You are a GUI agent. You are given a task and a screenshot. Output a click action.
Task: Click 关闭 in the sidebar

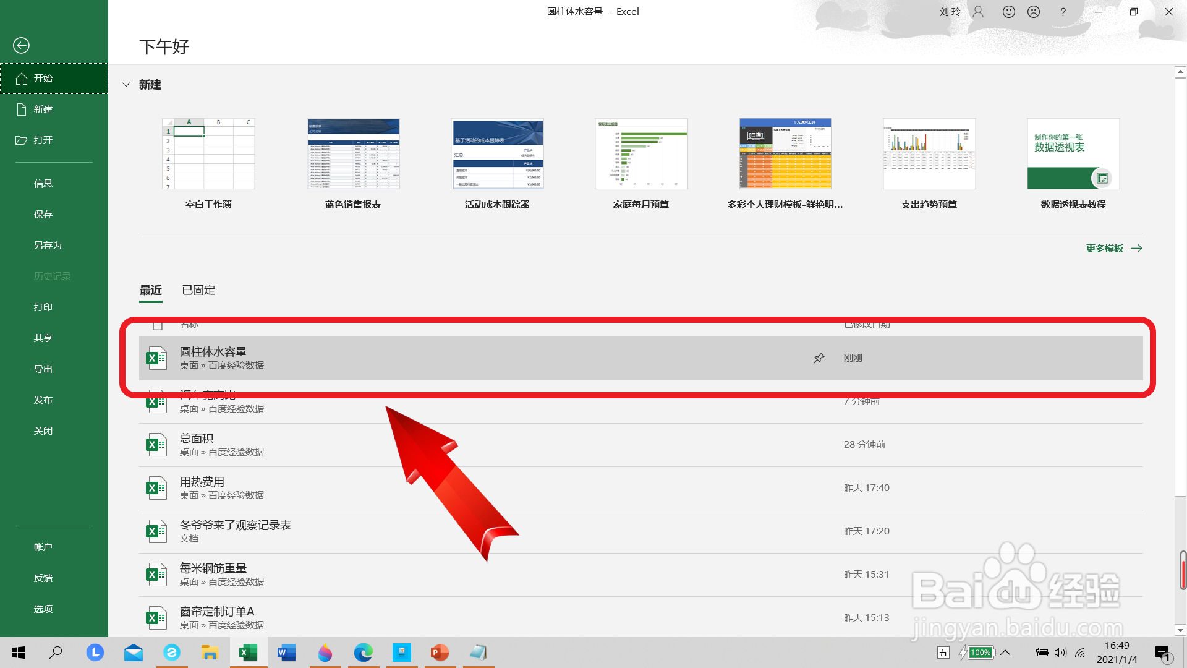(x=54, y=431)
